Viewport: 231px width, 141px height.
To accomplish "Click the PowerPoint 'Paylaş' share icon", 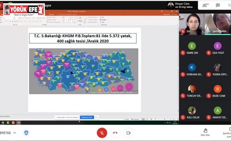I will click(x=175, y=14).
